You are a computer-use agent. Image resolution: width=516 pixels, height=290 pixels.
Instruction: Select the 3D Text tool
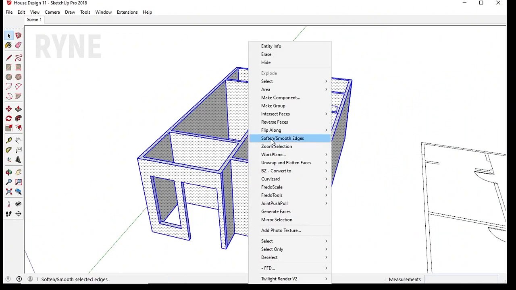point(18,159)
